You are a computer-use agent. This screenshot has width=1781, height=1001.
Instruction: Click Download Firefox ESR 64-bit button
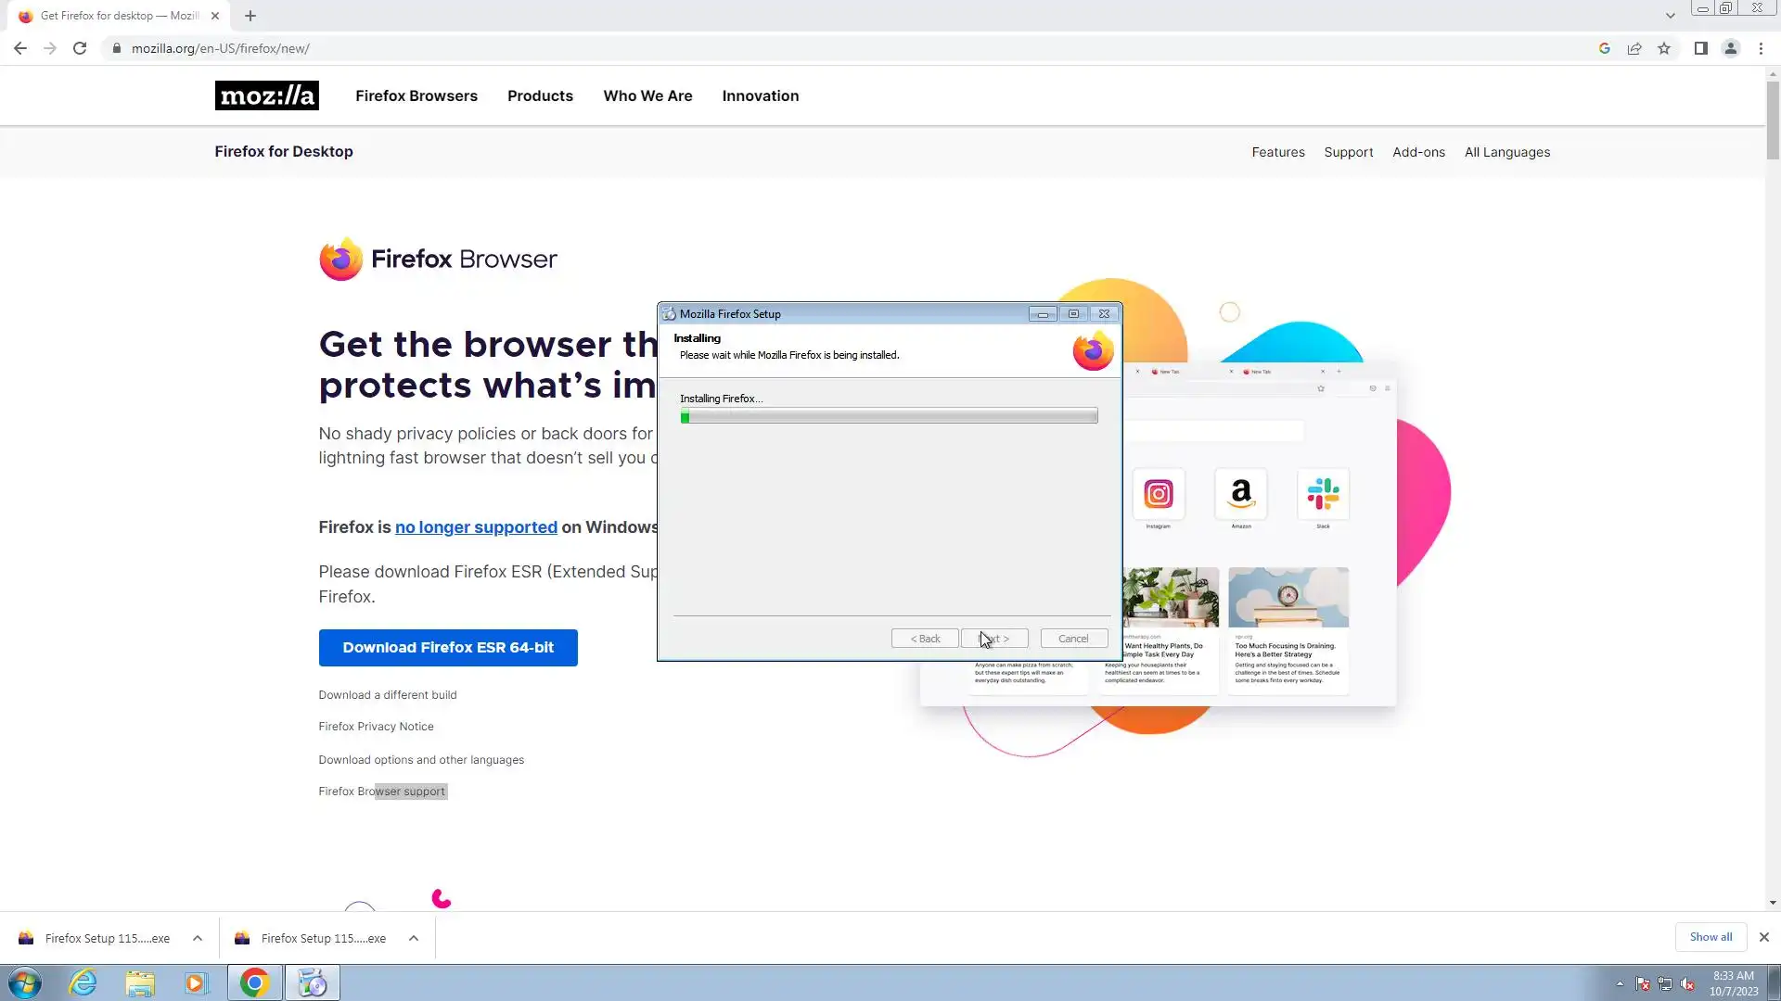pyautogui.click(x=448, y=647)
